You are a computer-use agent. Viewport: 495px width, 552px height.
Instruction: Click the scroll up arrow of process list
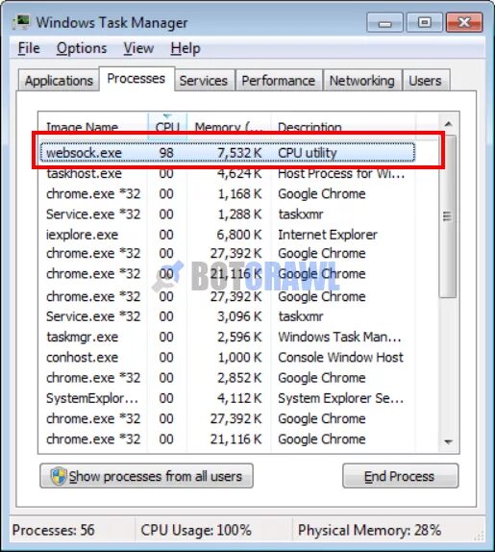pos(449,124)
